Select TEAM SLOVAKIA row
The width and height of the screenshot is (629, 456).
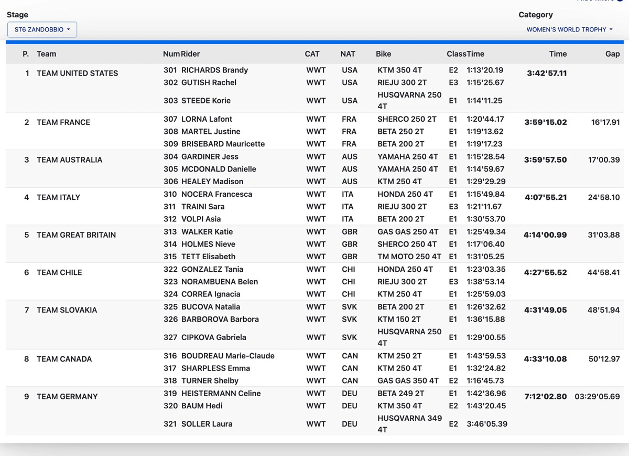(x=314, y=324)
